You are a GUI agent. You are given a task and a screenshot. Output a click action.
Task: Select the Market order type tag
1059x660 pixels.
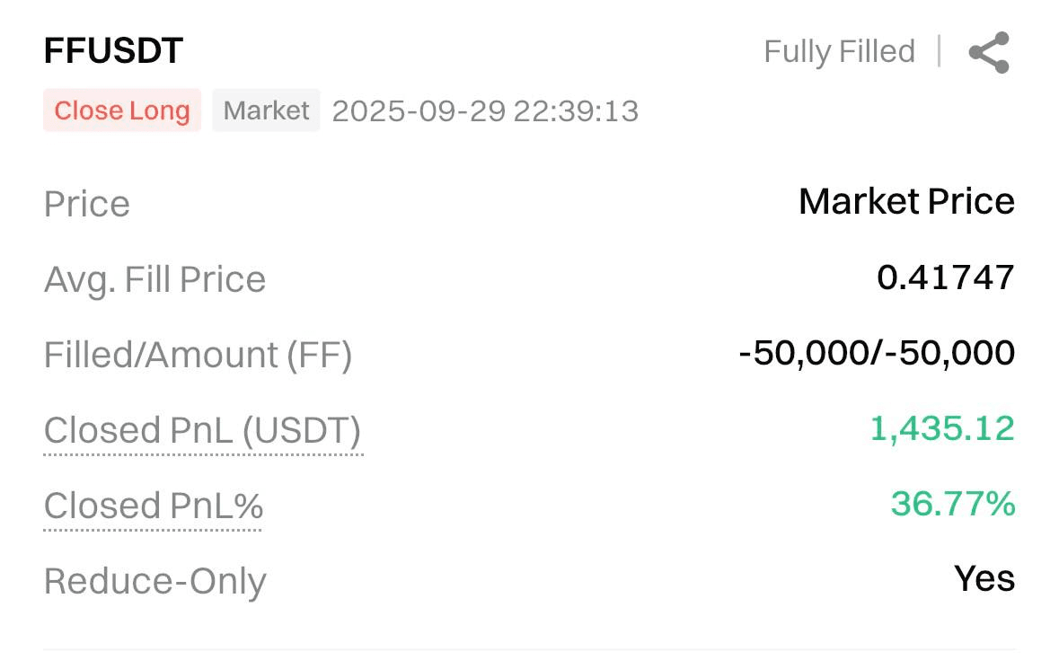coord(266,110)
